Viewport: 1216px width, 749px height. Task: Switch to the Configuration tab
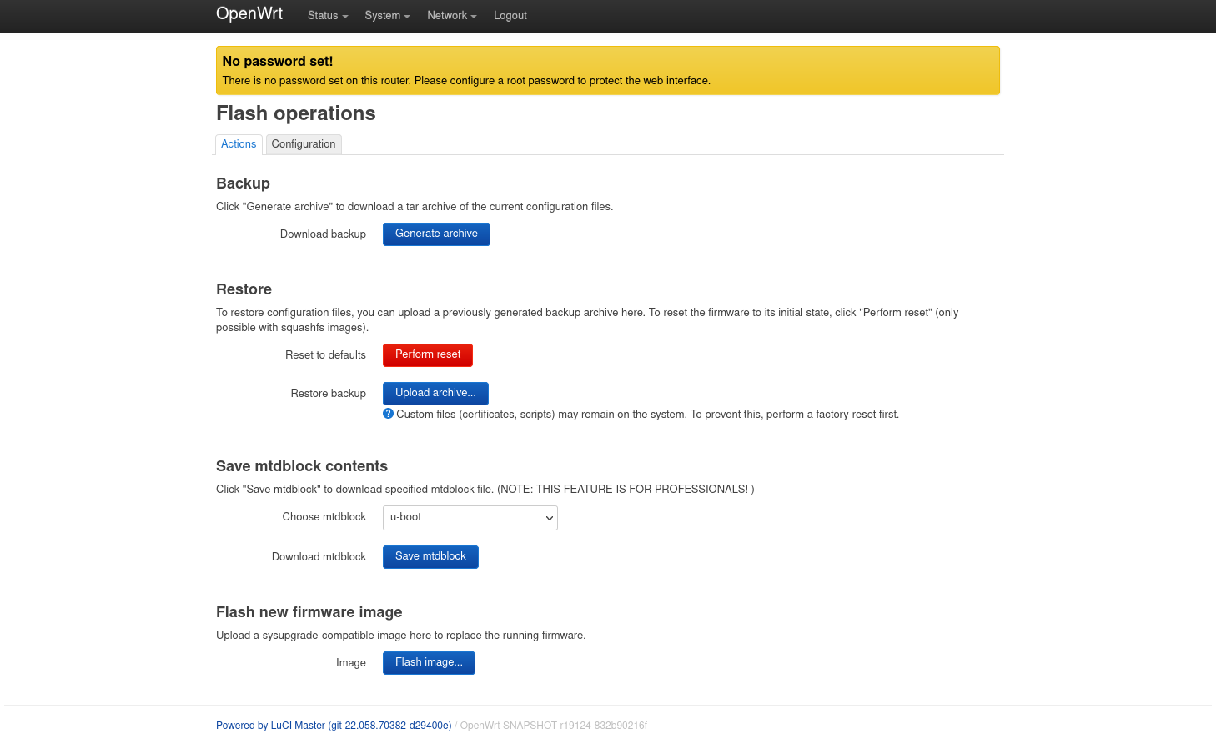pyautogui.click(x=304, y=144)
